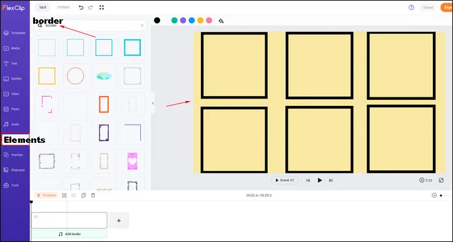Click the add scene icon beside Timeline

[x=64, y=195]
